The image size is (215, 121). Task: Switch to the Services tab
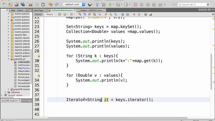(21, 10)
